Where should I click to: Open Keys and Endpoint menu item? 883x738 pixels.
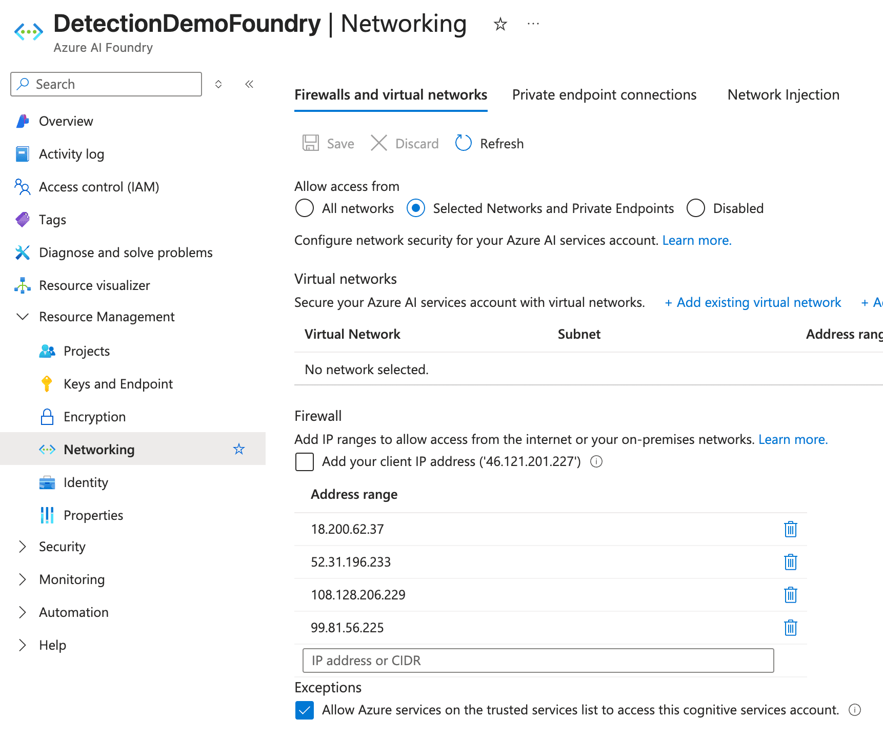coord(118,384)
